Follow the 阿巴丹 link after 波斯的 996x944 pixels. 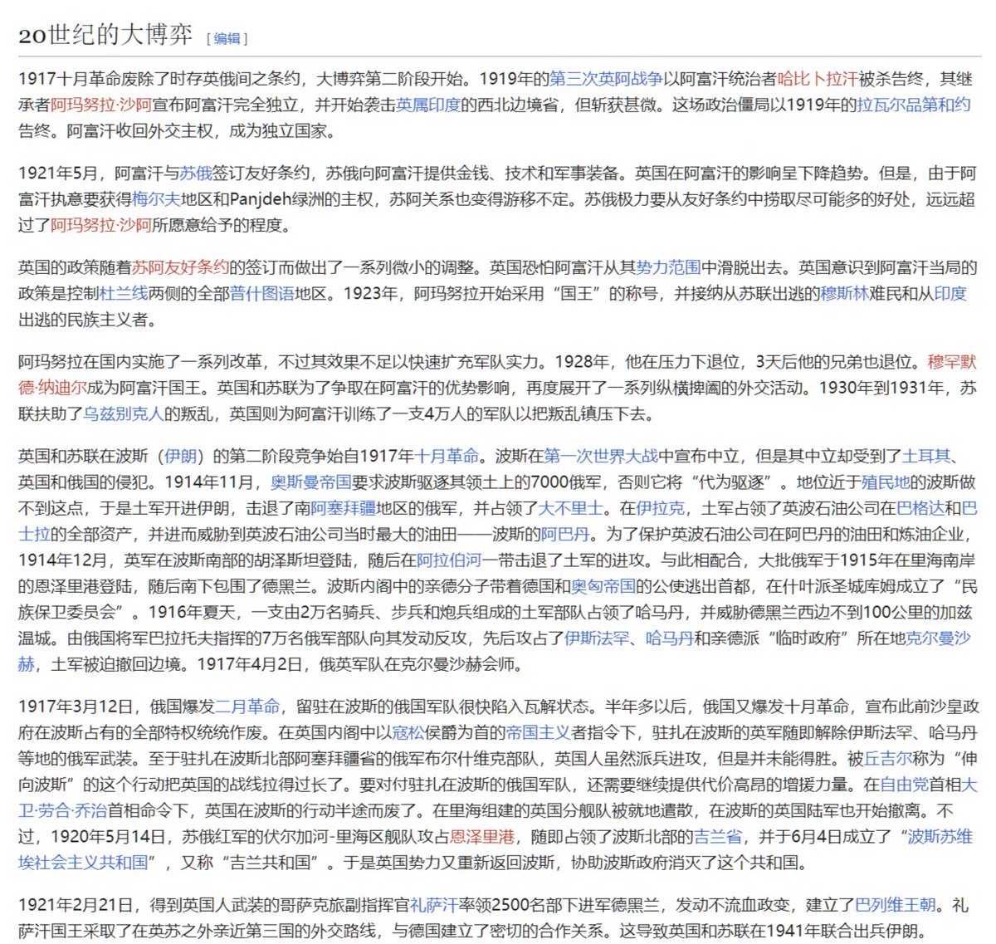point(565,533)
